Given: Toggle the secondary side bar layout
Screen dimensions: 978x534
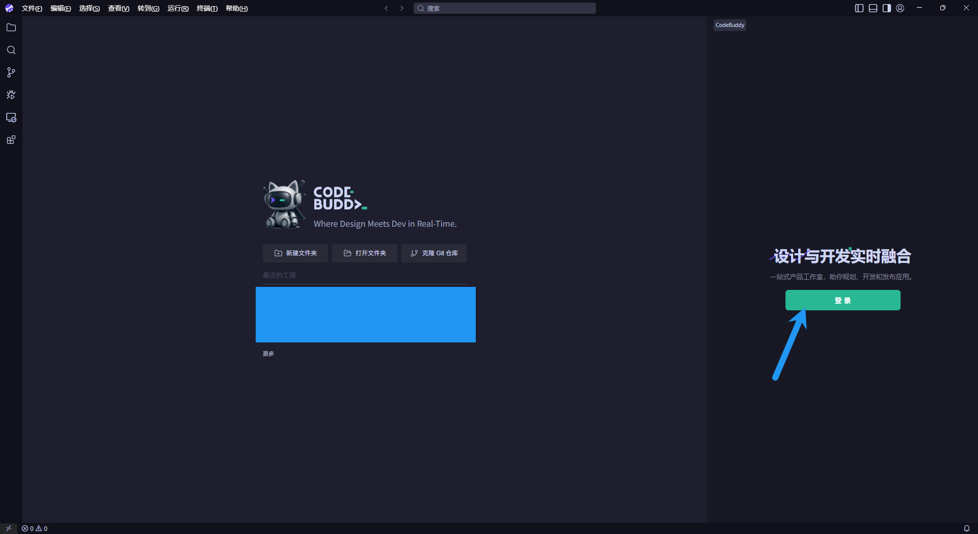Looking at the screenshot, I should pos(887,8).
